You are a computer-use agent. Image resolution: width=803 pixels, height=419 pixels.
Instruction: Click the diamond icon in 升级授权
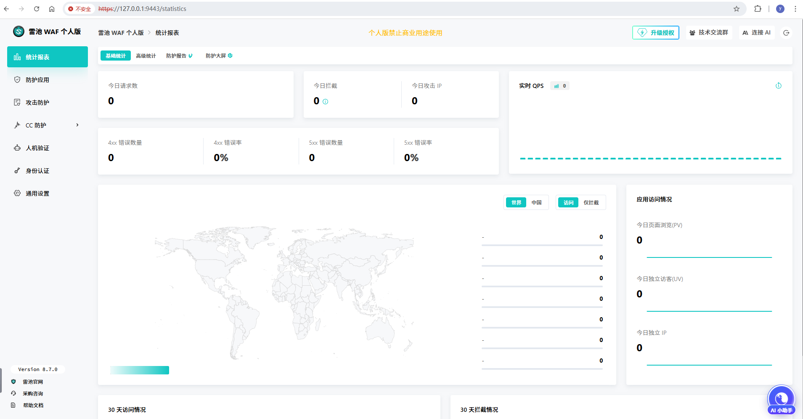point(642,32)
